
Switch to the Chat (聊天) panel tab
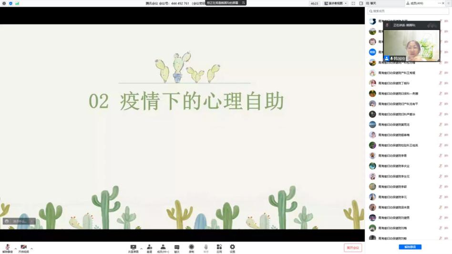pos(371,3)
